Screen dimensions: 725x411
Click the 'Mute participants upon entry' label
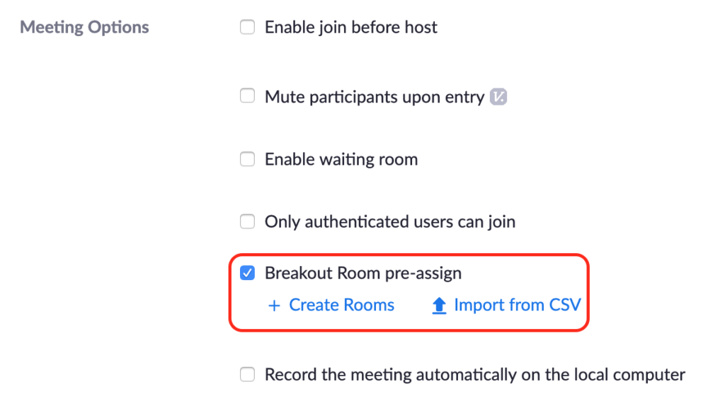(x=375, y=98)
